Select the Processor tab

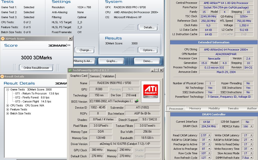click(176, 108)
